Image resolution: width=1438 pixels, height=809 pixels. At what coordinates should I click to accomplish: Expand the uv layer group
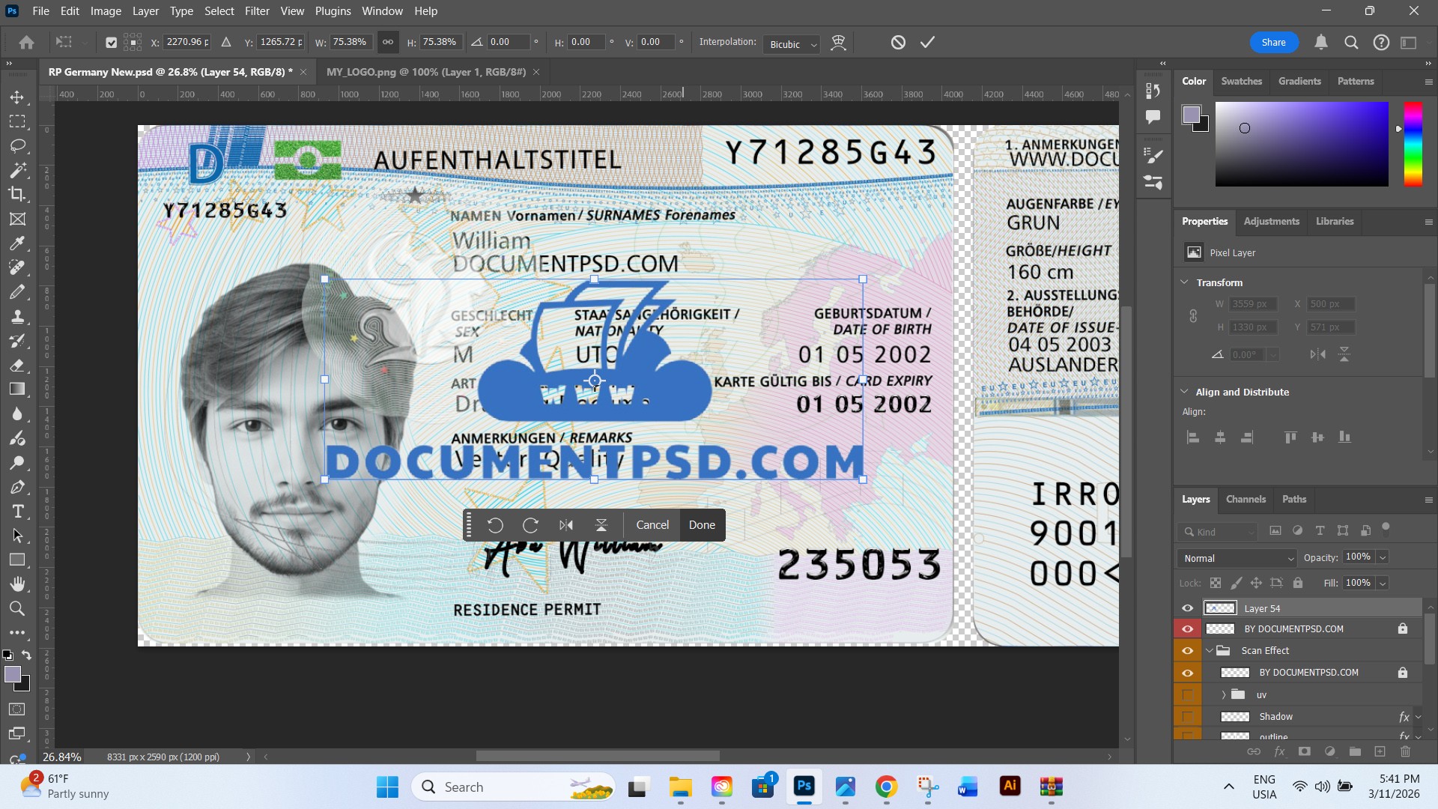pos(1223,694)
